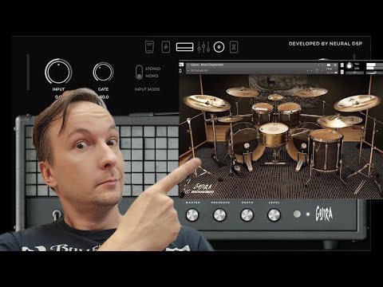Click the Depth knob on the amp
This screenshot has height=287, width=383.
click(x=247, y=214)
